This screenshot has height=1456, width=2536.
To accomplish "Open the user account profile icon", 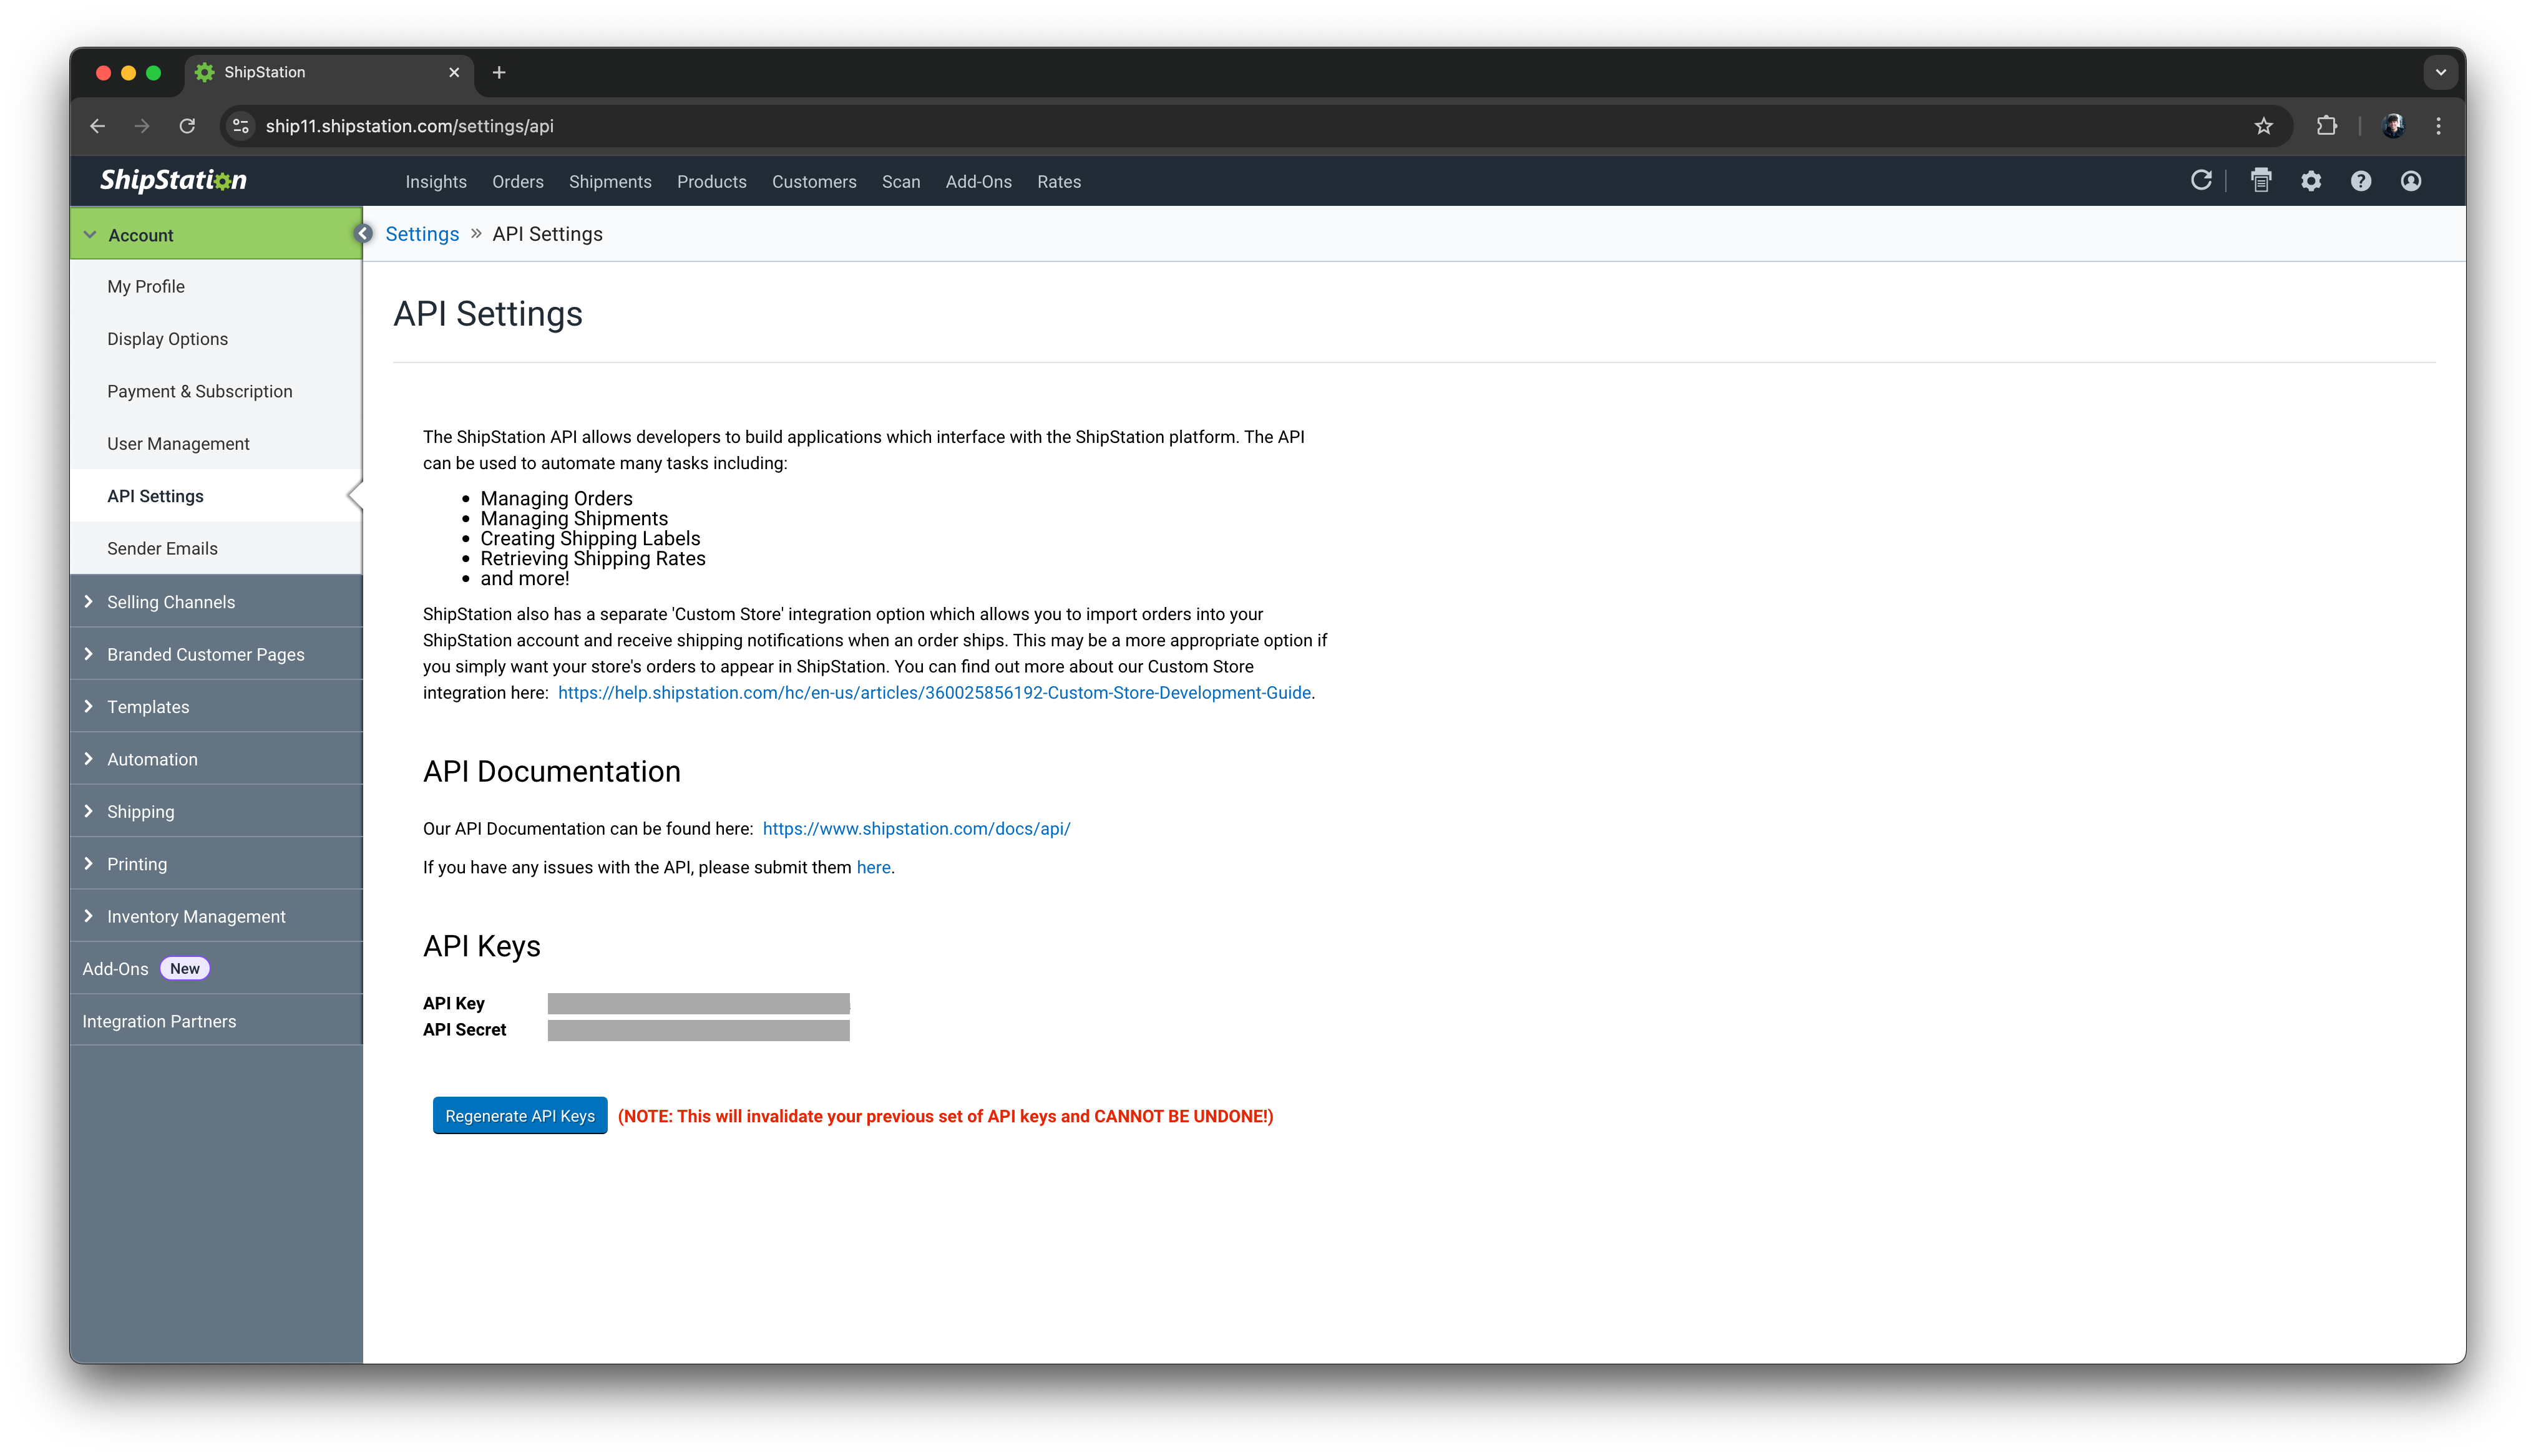I will coord(2410,181).
